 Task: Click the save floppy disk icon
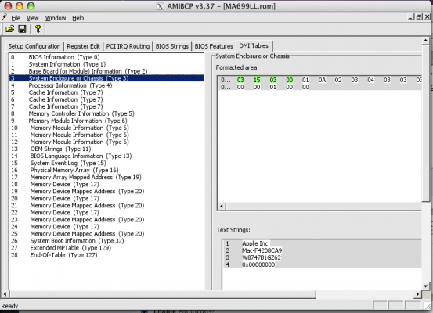coord(22,29)
